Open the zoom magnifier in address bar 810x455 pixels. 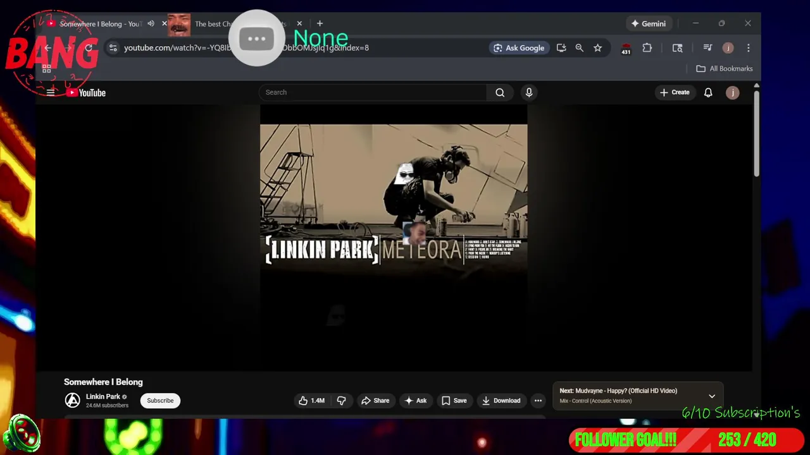click(579, 48)
